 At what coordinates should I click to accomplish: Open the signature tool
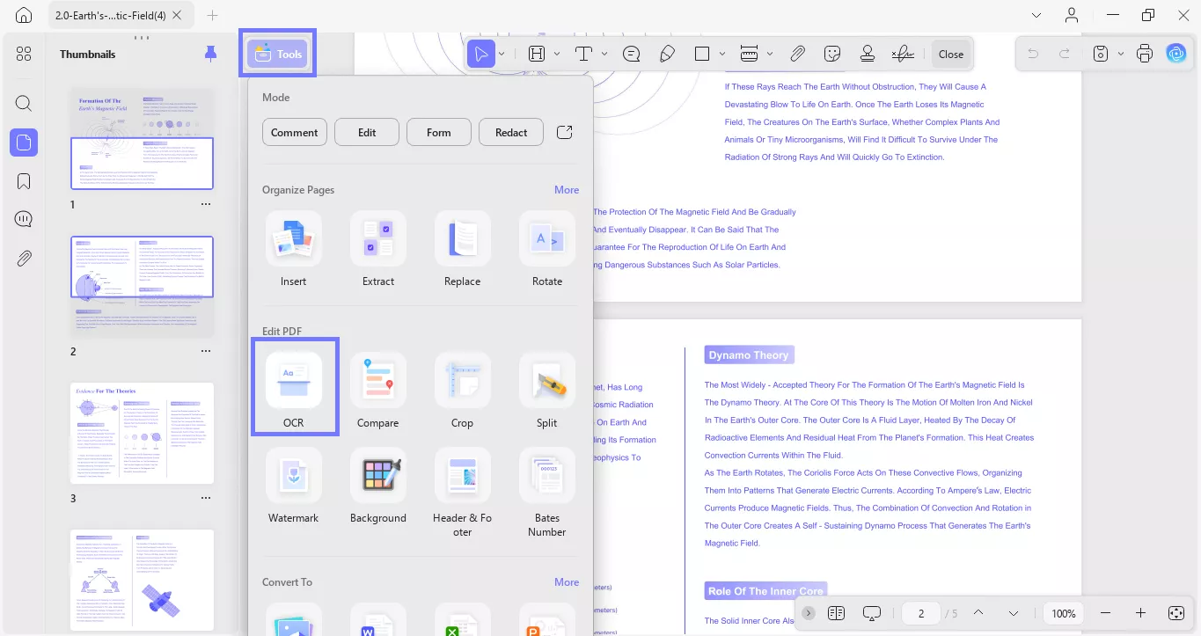click(903, 54)
